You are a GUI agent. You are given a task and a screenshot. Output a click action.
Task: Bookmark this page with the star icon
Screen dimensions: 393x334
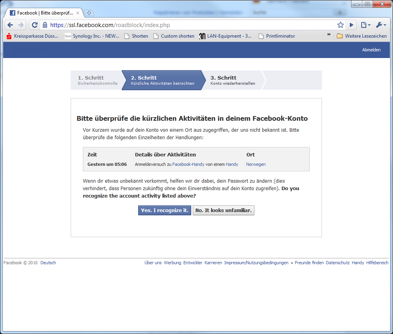340,25
